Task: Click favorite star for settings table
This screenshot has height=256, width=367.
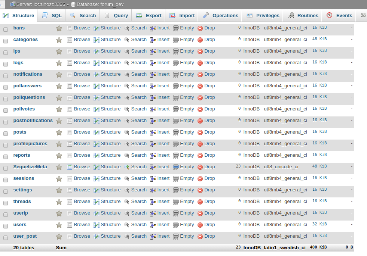Action: point(59,190)
